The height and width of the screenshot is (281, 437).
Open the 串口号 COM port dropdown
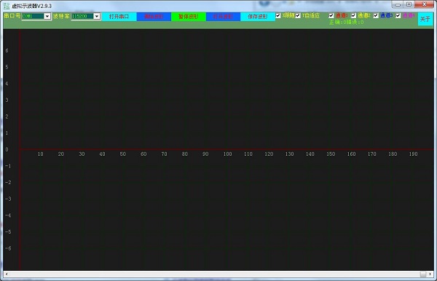tap(47, 16)
